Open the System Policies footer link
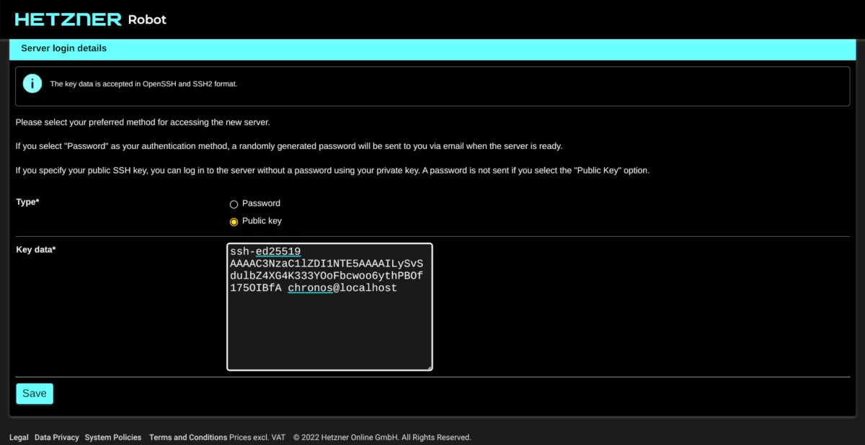Screen dimensions: 865x445 pos(113,437)
